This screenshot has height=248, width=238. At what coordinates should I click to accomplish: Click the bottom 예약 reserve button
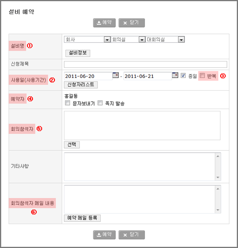pyautogui.click(x=104, y=235)
